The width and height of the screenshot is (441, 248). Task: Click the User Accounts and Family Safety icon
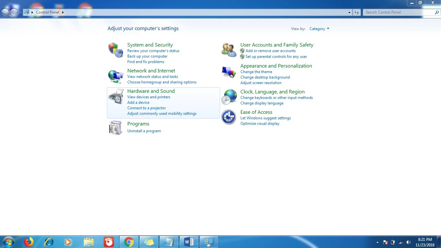[229, 50]
